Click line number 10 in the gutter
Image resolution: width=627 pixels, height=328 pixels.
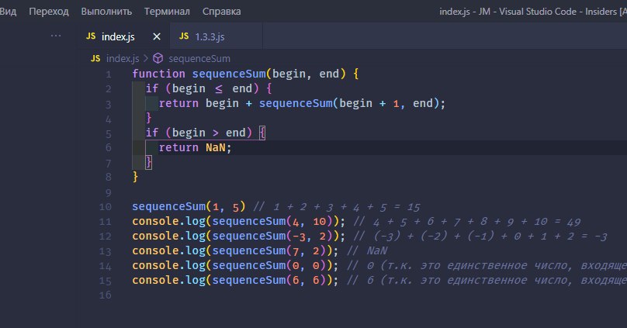[x=106, y=207]
